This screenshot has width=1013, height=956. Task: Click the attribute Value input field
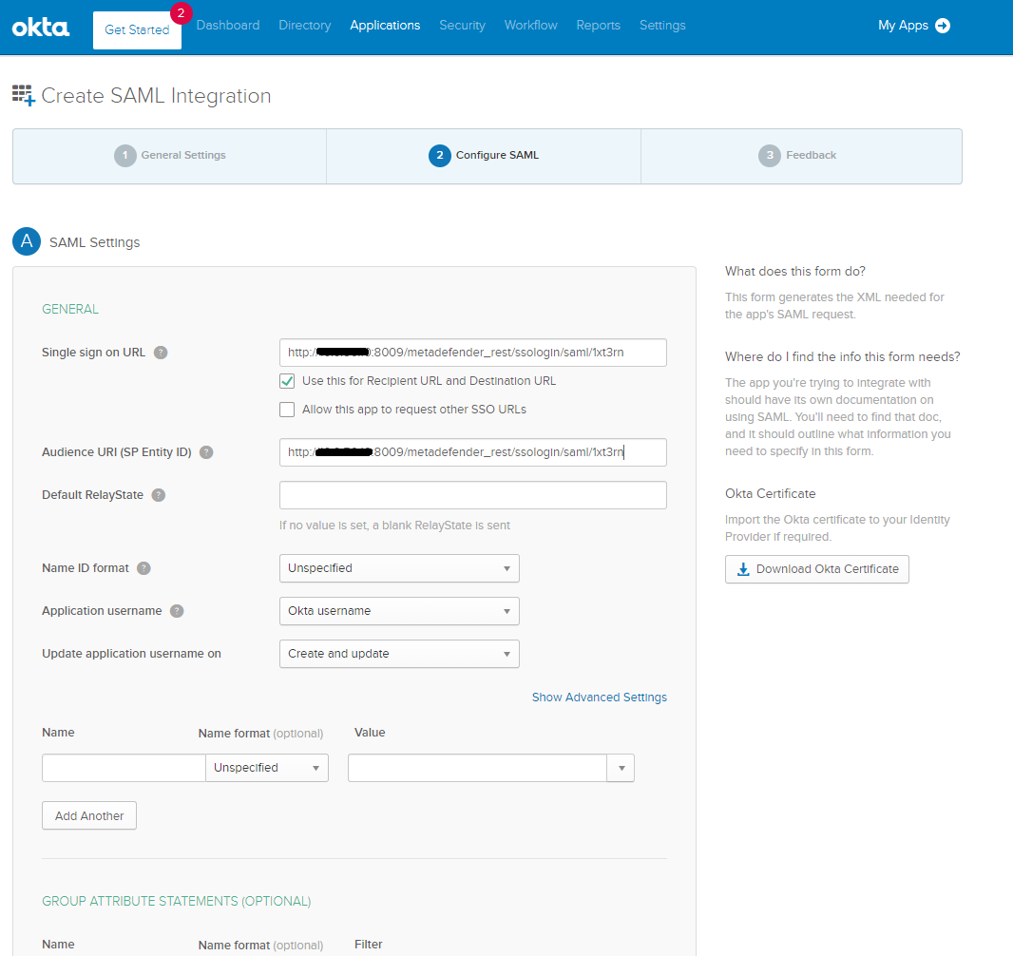(477, 768)
